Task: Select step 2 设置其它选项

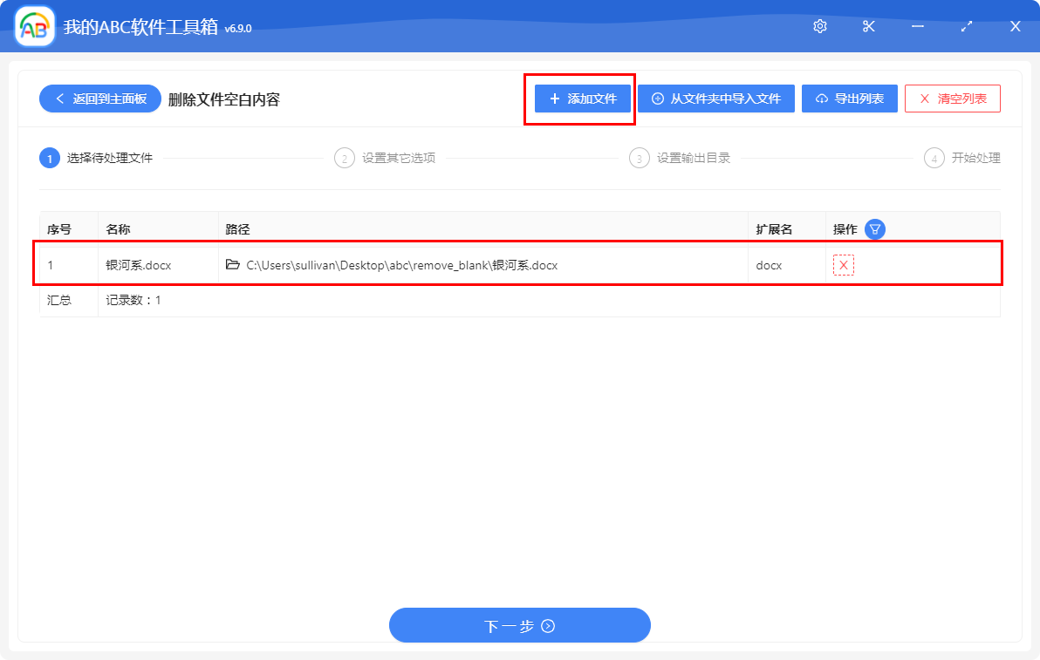Action: [385, 158]
